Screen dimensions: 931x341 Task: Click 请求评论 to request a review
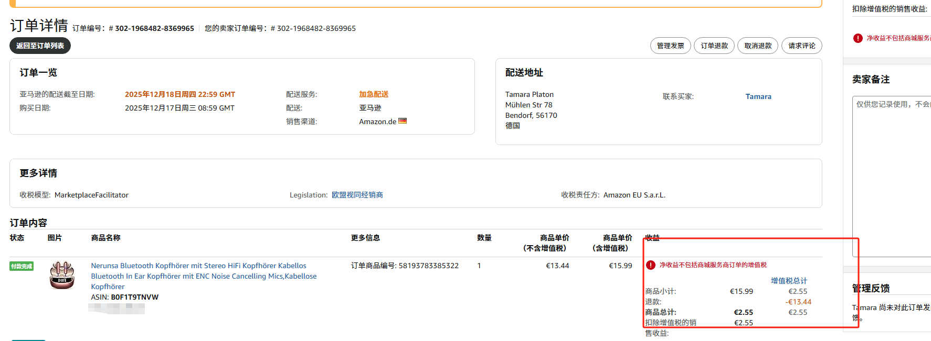tap(801, 46)
